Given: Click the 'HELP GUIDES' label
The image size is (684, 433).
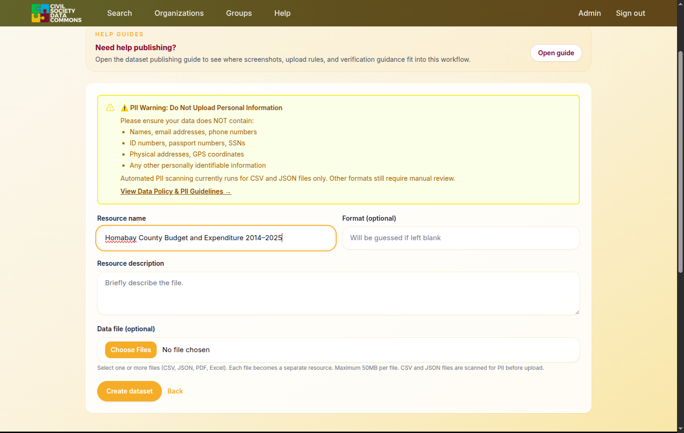Looking at the screenshot, I should [x=120, y=34].
